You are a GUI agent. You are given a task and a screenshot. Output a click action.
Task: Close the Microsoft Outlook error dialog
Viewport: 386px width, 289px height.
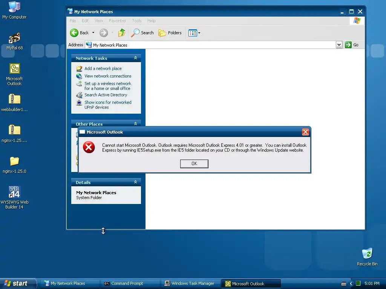[x=305, y=132]
